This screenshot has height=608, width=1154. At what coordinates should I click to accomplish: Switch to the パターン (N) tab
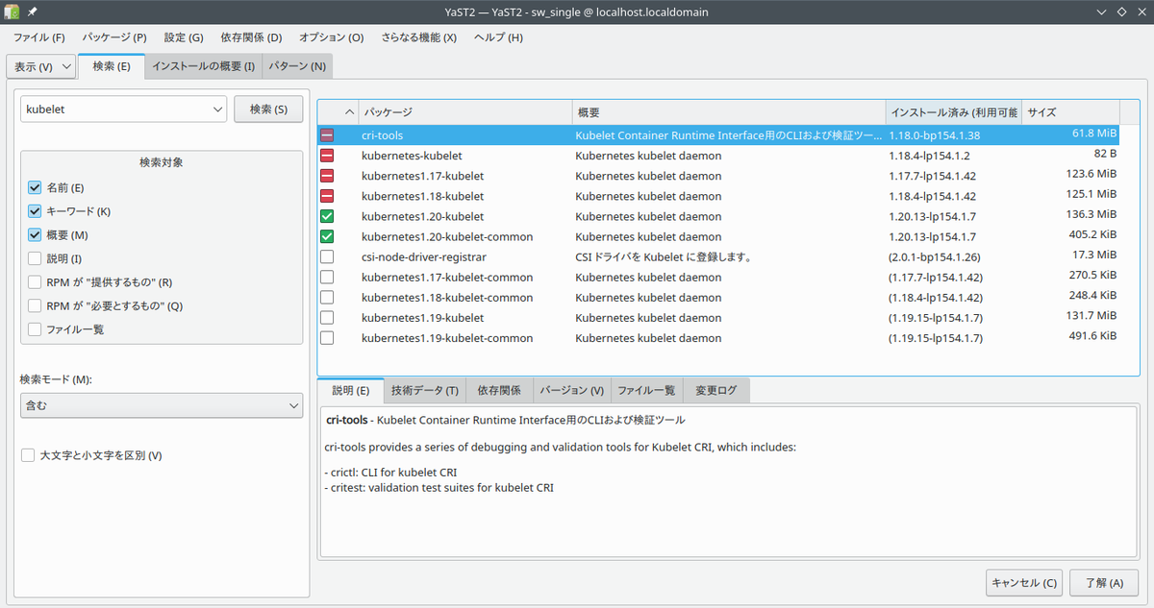297,66
